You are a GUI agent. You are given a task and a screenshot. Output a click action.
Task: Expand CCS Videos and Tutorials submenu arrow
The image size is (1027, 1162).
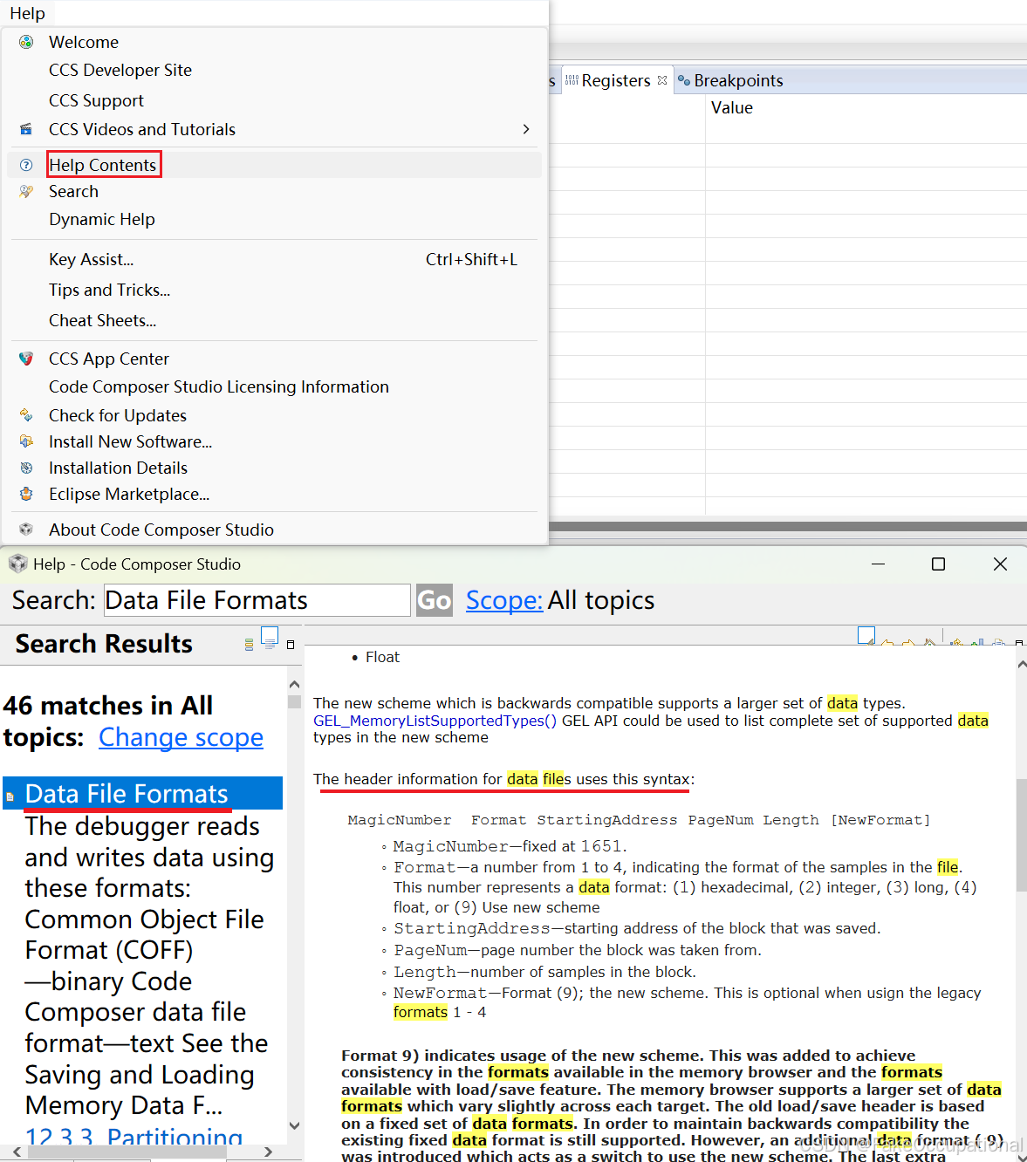coord(526,129)
